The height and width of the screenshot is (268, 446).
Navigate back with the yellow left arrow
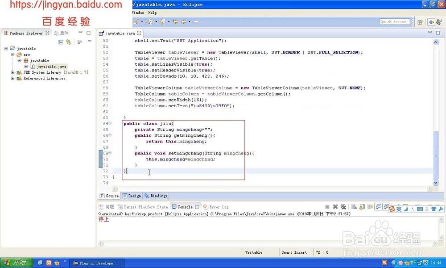point(184,21)
